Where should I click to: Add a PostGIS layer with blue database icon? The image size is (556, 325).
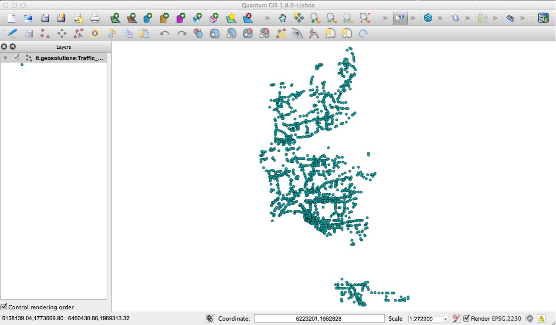click(148, 18)
